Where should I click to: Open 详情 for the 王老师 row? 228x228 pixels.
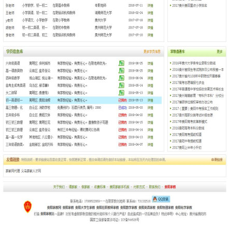tap(150, 13)
